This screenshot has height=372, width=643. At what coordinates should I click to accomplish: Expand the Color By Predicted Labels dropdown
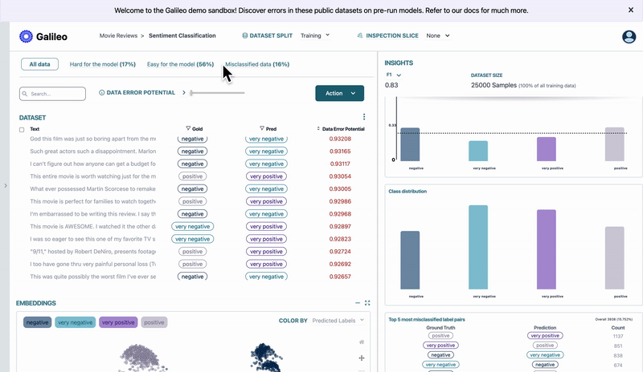coord(338,321)
